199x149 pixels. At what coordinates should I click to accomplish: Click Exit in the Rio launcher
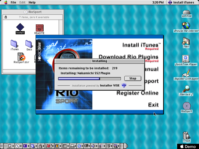[153, 105]
